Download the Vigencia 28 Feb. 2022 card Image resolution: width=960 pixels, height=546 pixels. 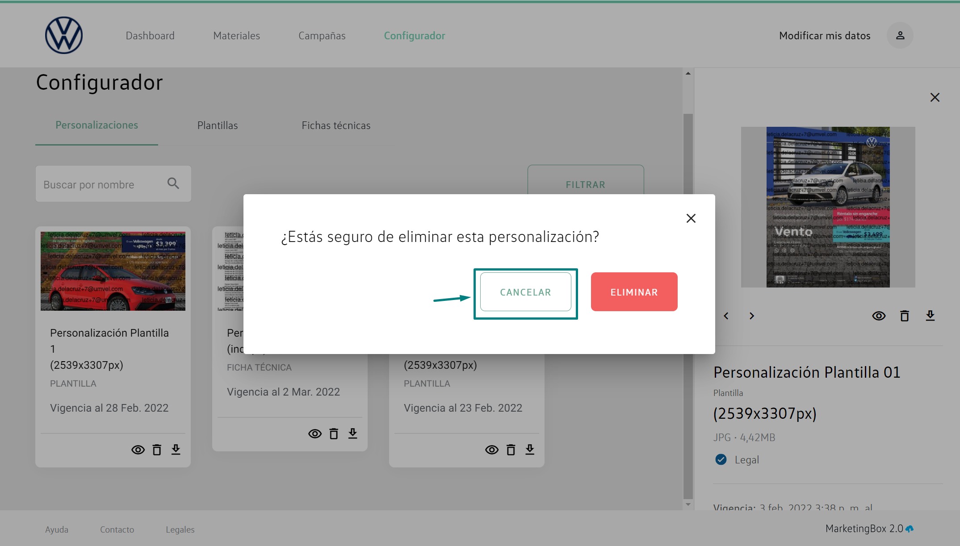[176, 450]
